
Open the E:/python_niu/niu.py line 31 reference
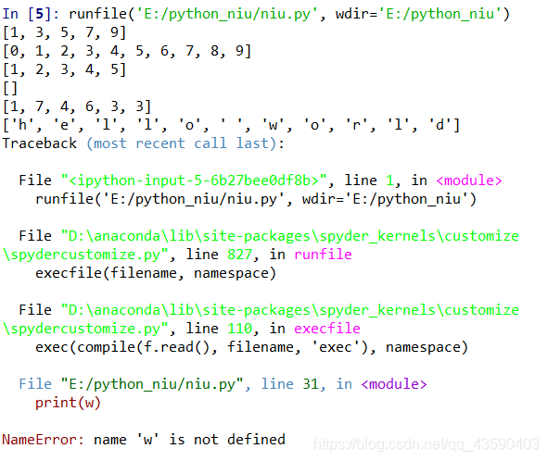point(223,384)
